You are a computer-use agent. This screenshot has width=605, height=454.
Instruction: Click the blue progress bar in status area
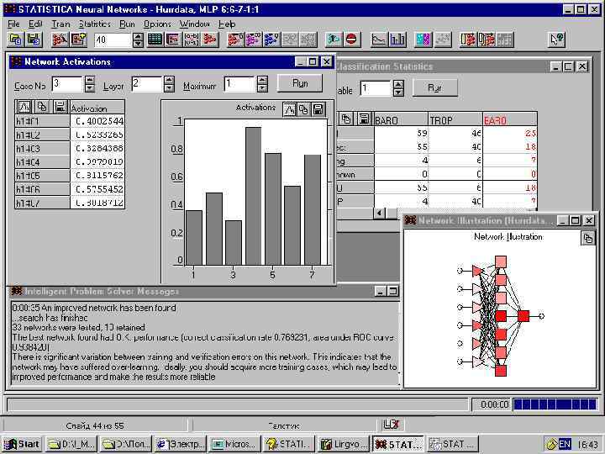[555, 404]
